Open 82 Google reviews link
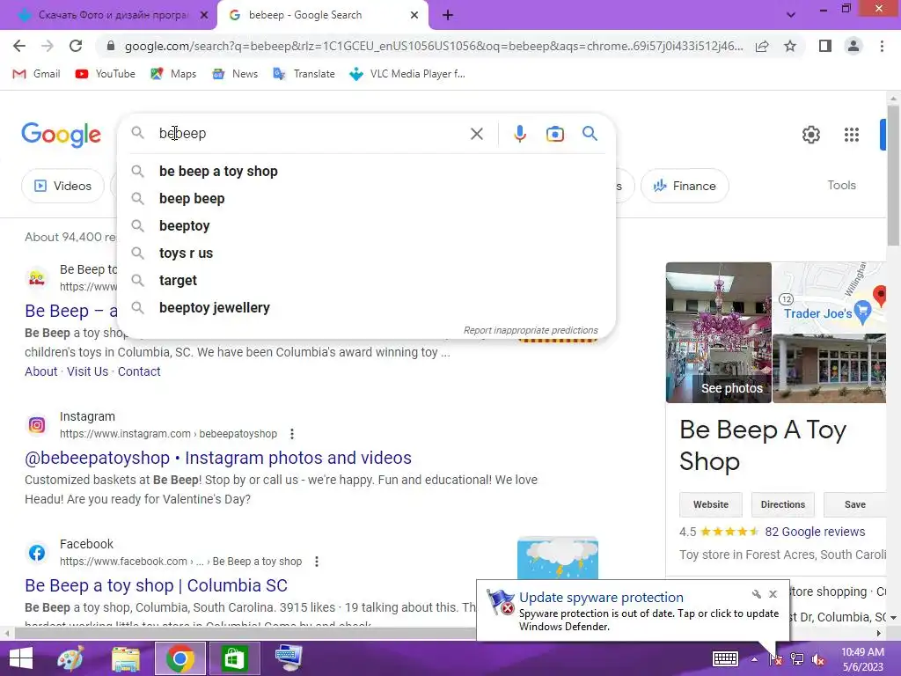The height and width of the screenshot is (676, 901). [x=815, y=533]
